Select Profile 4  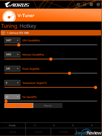(92, 125)
